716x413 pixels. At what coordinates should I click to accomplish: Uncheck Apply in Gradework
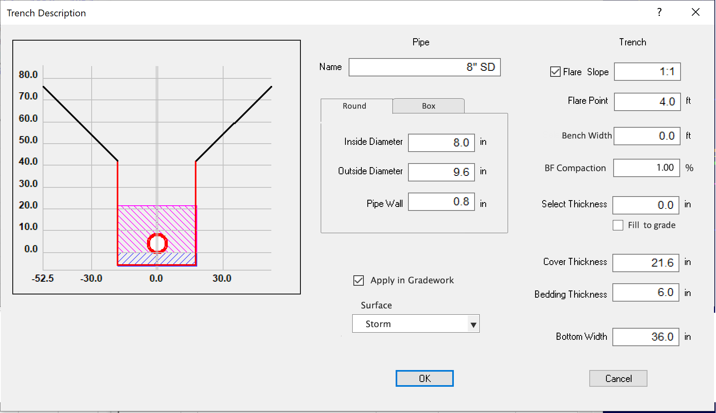pos(359,281)
